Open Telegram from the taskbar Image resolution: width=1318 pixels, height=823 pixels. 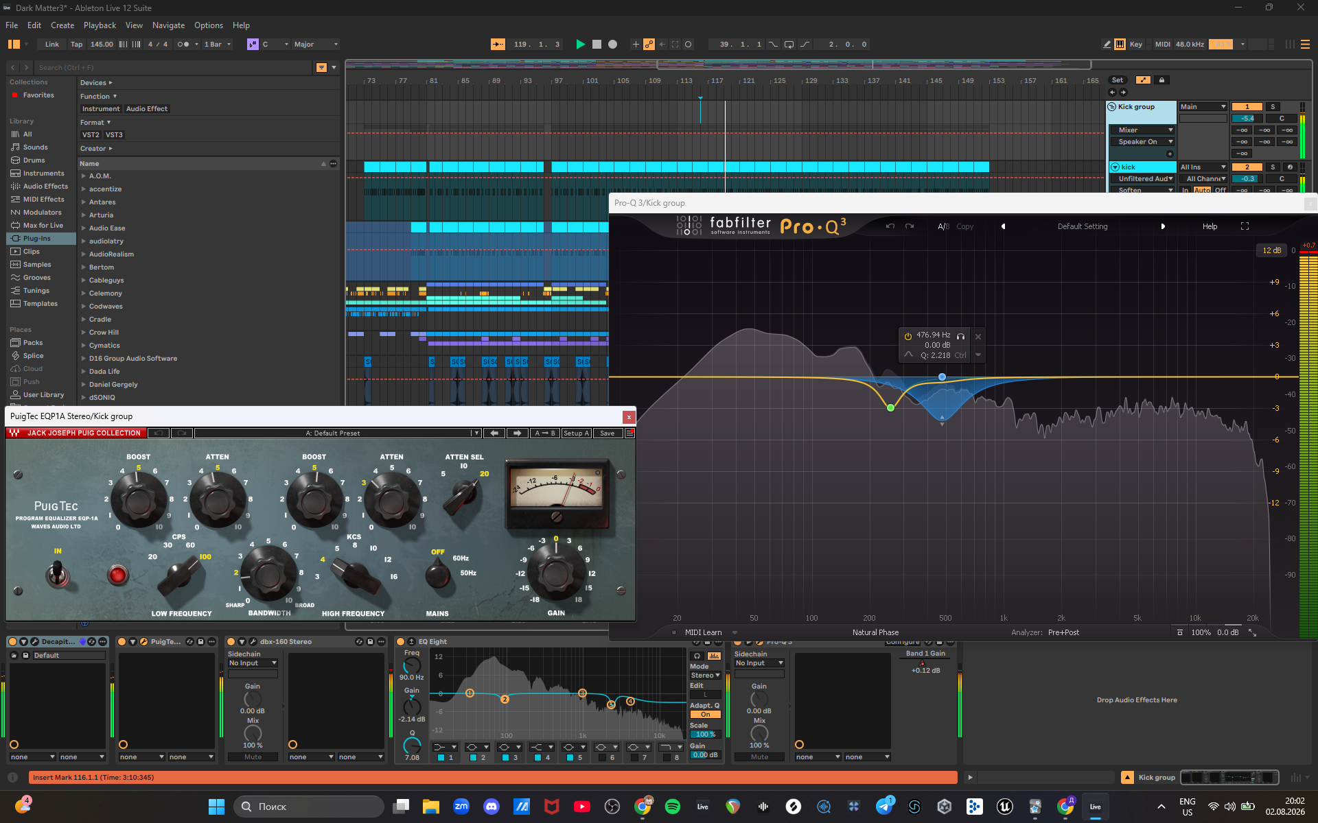click(x=884, y=807)
